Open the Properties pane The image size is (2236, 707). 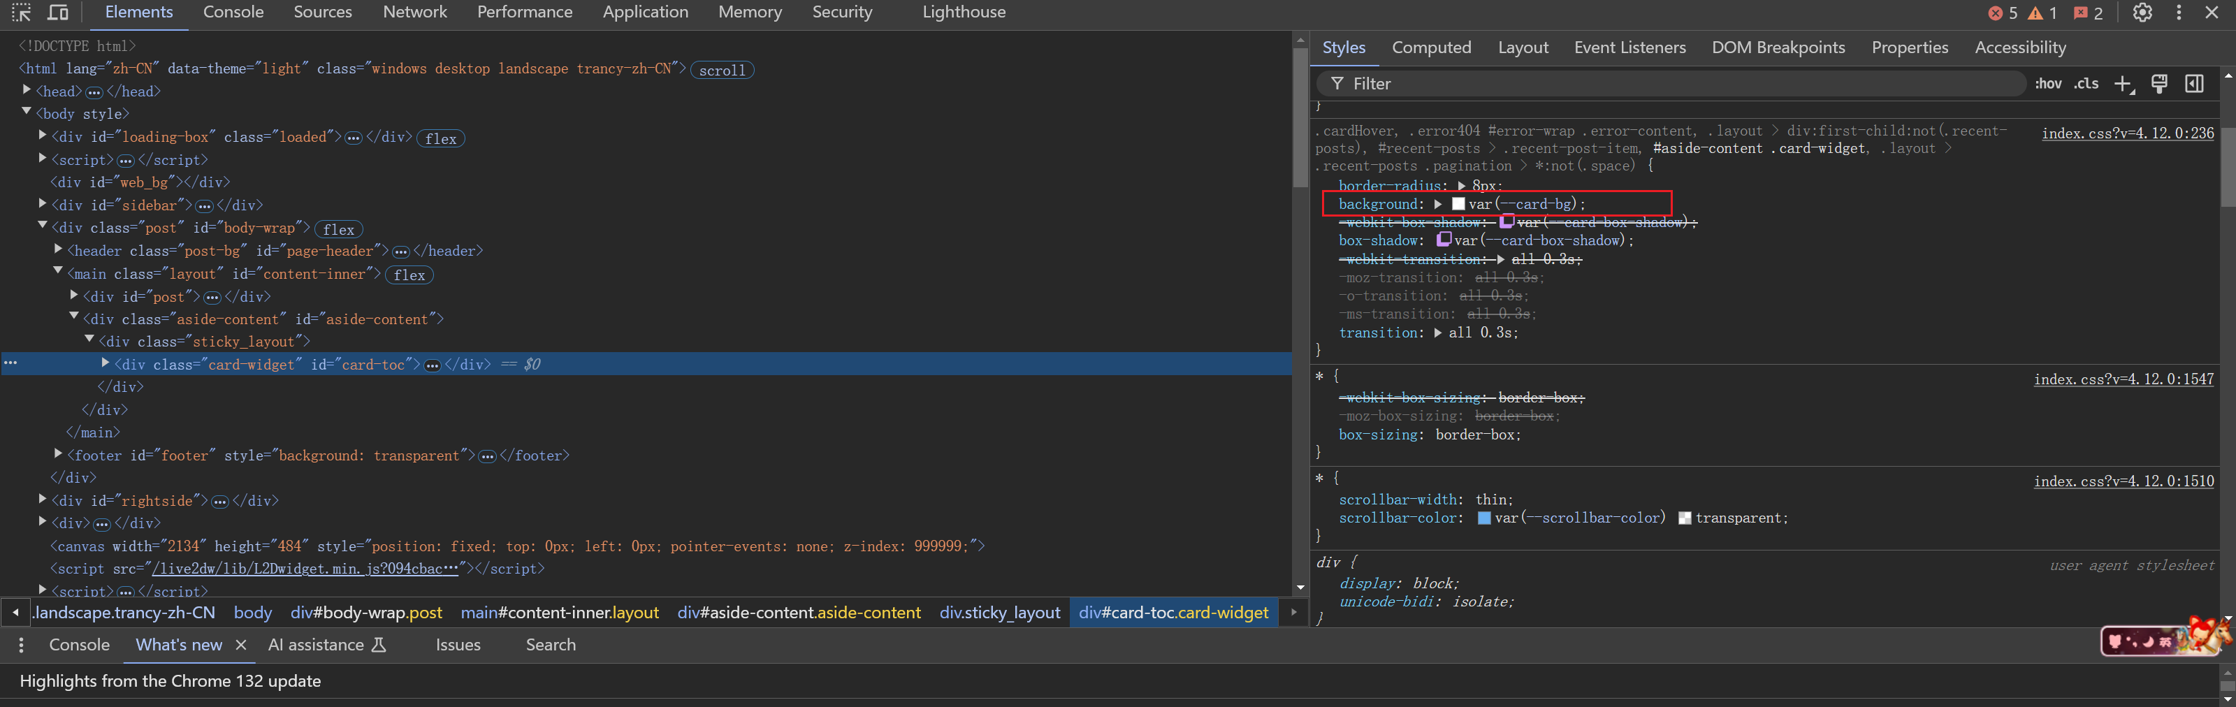[x=1910, y=48]
